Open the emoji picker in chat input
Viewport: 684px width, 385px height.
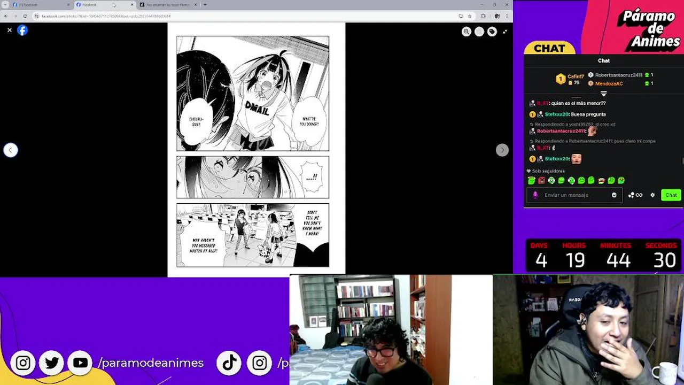(614, 195)
